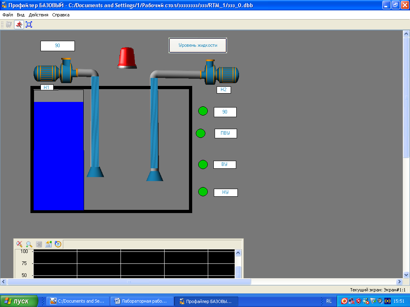Click the 90 value field above pump H1
This screenshot has height=307, width=410.
58,46
